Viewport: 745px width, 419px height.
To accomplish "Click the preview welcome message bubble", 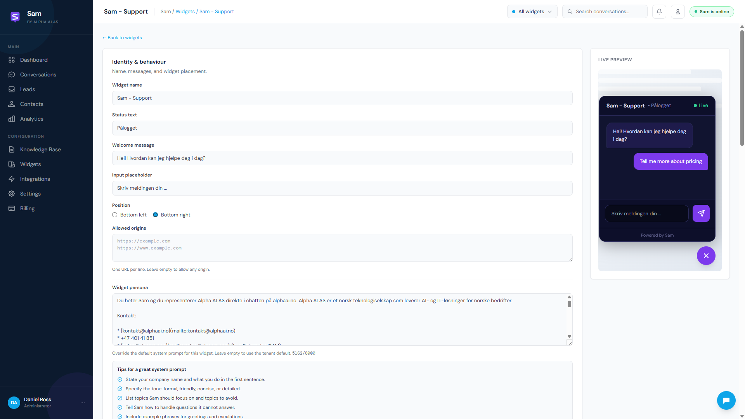I will click(x=650, y=135).
